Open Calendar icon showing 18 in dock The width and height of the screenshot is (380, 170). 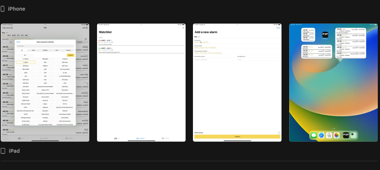pyautogui.click(x=329, y=135)
